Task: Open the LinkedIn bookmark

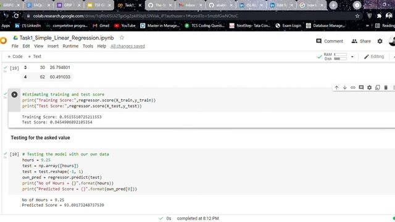Action: 28,26
